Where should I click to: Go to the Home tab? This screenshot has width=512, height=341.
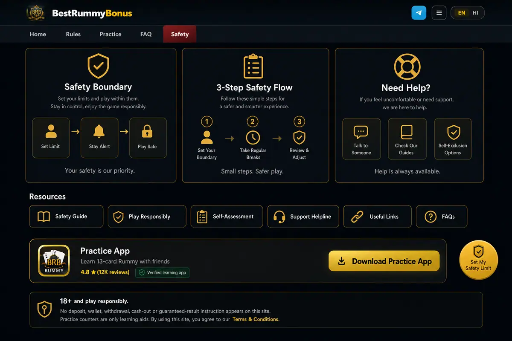click(38, 34)
